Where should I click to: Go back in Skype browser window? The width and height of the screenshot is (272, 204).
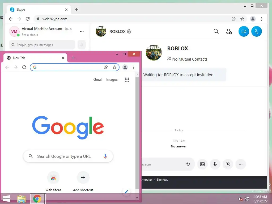[x=11, y=19]
